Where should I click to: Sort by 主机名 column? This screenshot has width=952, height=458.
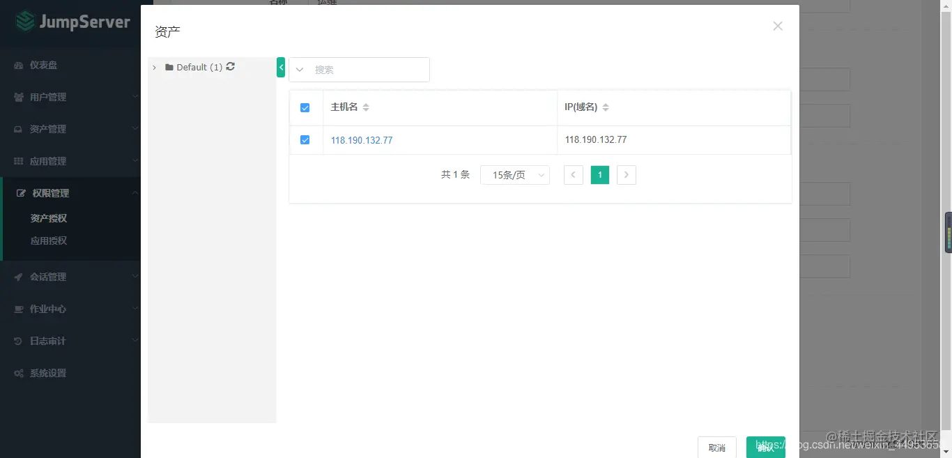point(366,107)
